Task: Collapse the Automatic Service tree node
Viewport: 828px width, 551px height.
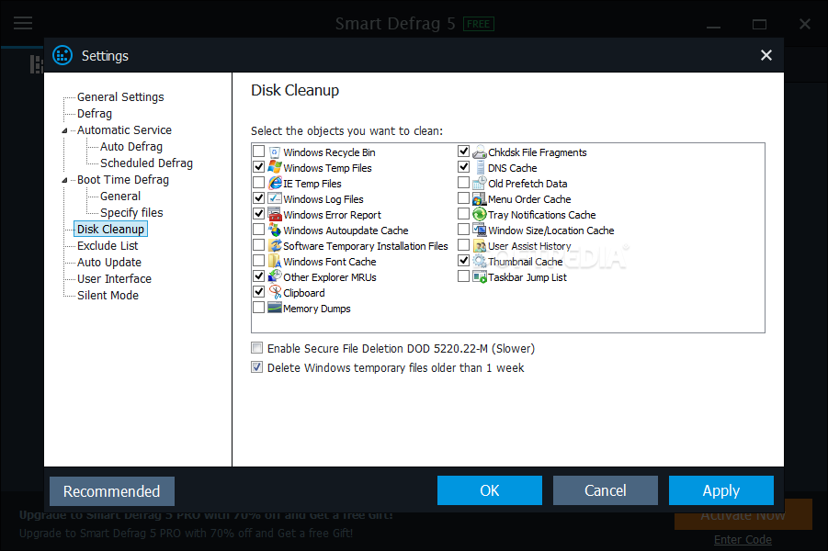Action: [x=64, y=130]
